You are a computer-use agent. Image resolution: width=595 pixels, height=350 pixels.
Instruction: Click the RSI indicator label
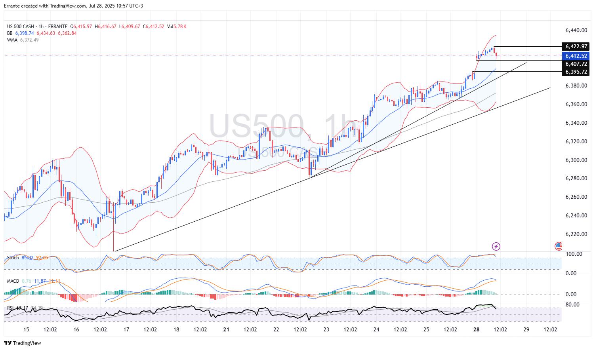click(x=10, y=308)
